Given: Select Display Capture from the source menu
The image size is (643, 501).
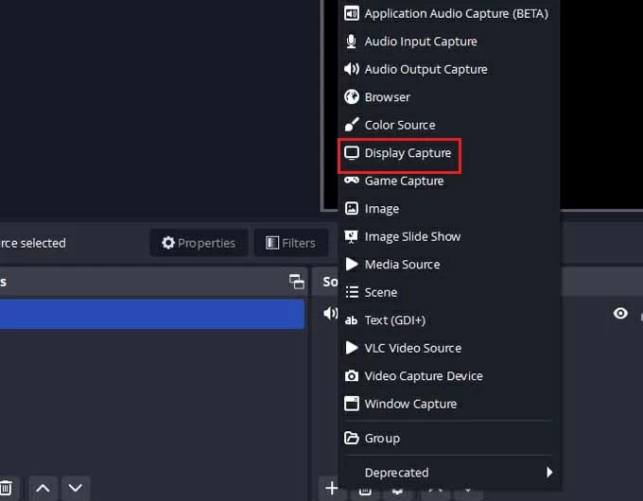Looking at the screenshot, I should (x=408, y=153).
